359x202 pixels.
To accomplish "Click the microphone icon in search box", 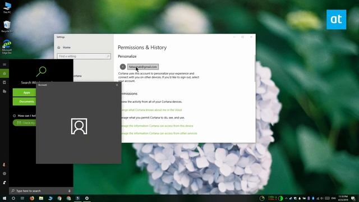I will (x=69, y=191).
